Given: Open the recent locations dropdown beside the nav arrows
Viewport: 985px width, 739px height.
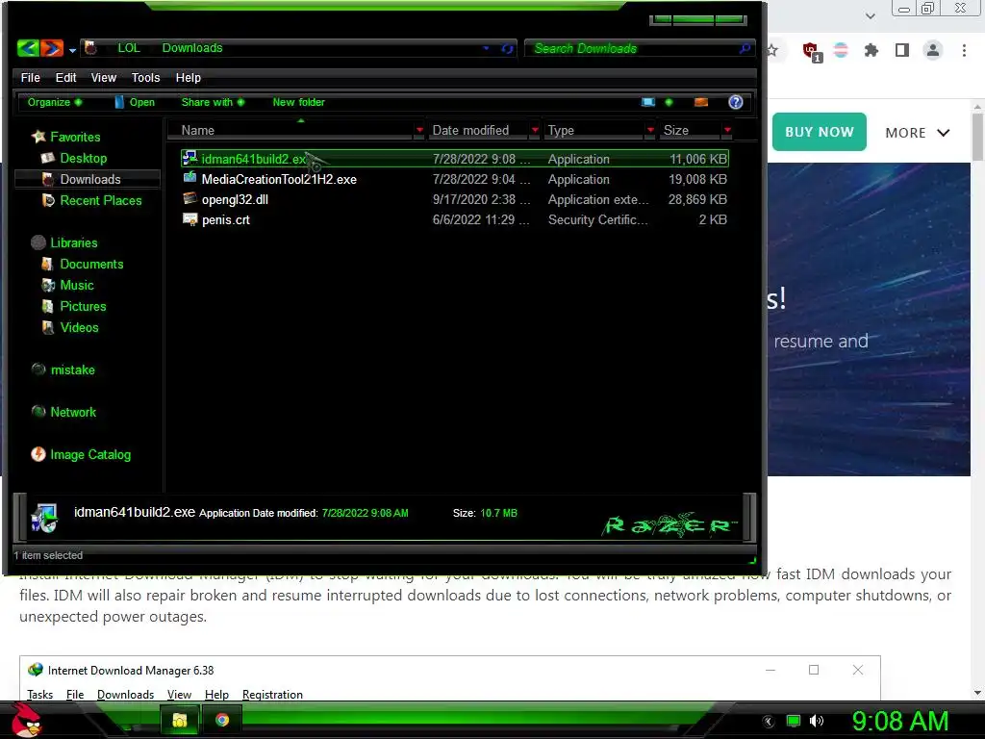Looking at the screenshot, I should click(72, 50).
